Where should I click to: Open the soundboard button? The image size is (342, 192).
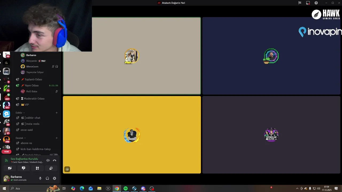pyautogui.click(x=51, y=168)
